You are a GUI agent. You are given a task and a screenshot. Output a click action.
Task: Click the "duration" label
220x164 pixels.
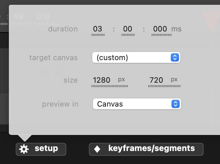click(x=63, y=29)
